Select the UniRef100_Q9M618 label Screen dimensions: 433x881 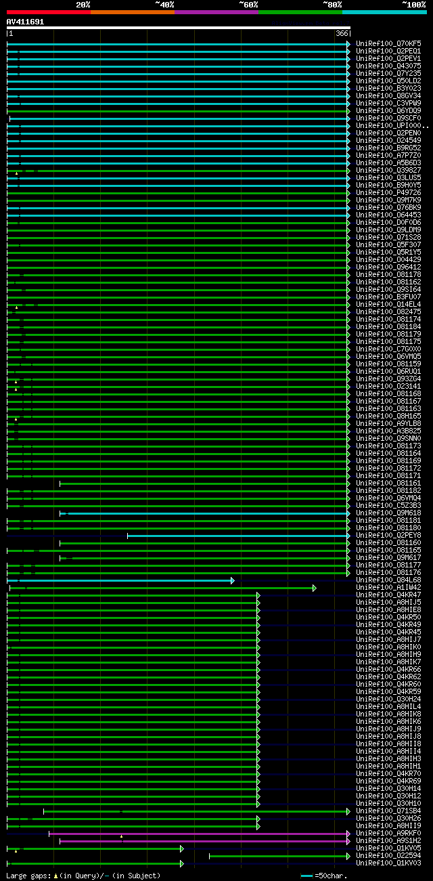[388, 513]
